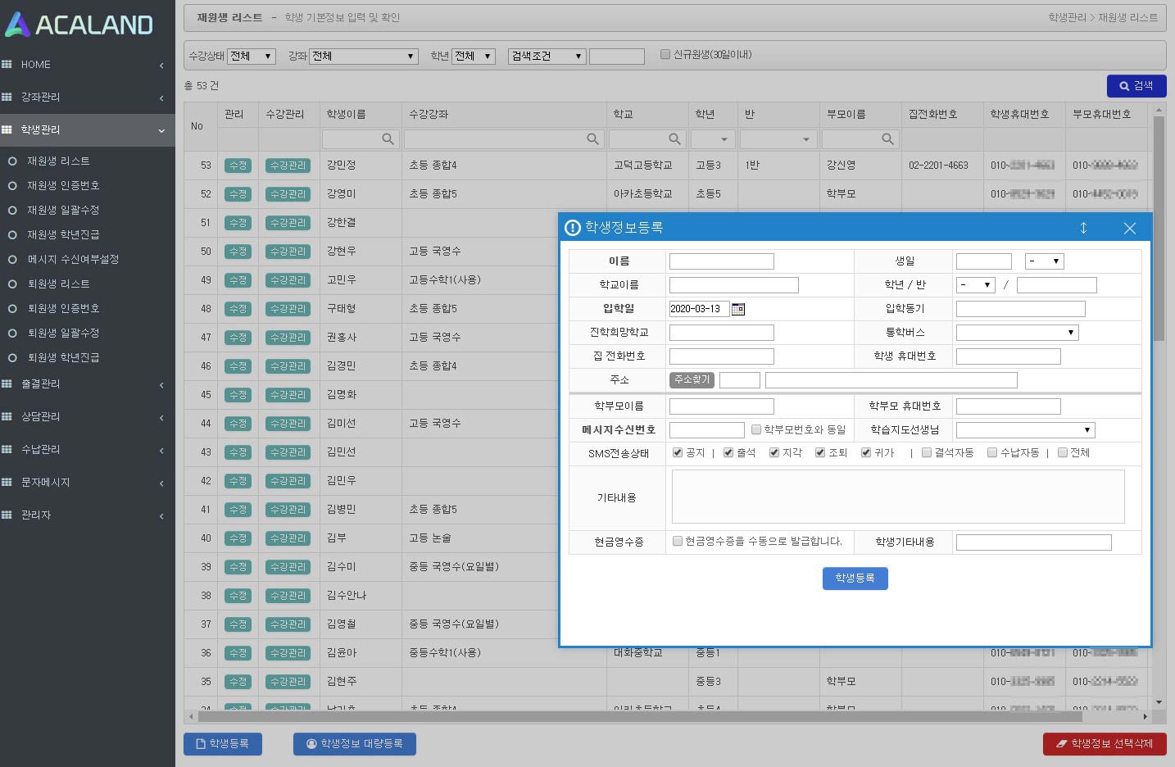Click the 상담관리 grid icon in sidebar
This screenshot has height=767, width=1175.
tap(7, 416)
